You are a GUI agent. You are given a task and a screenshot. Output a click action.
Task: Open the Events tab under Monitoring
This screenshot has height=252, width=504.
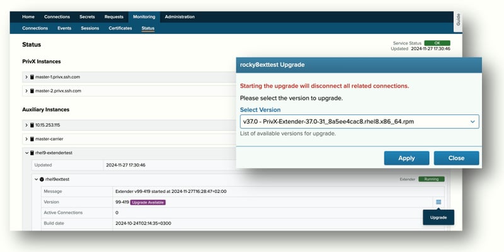click(64, 28)
